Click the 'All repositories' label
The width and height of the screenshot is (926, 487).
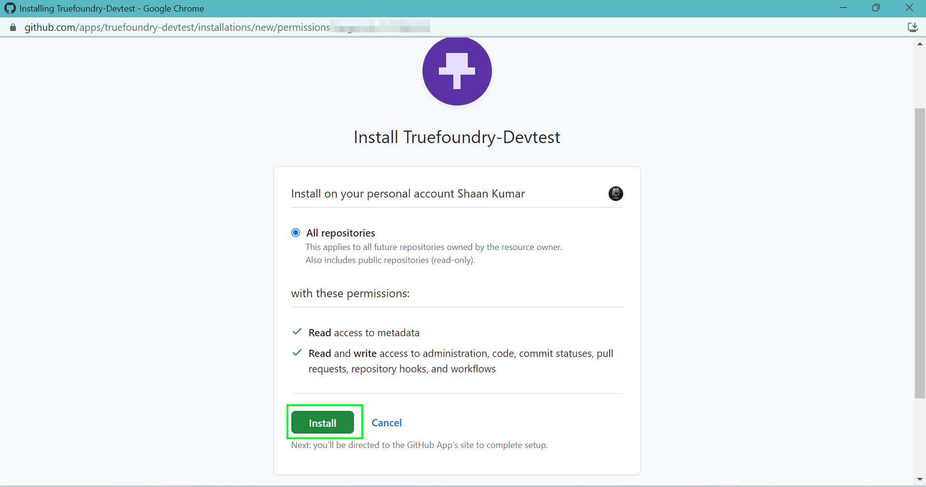[x=340, y=233]
